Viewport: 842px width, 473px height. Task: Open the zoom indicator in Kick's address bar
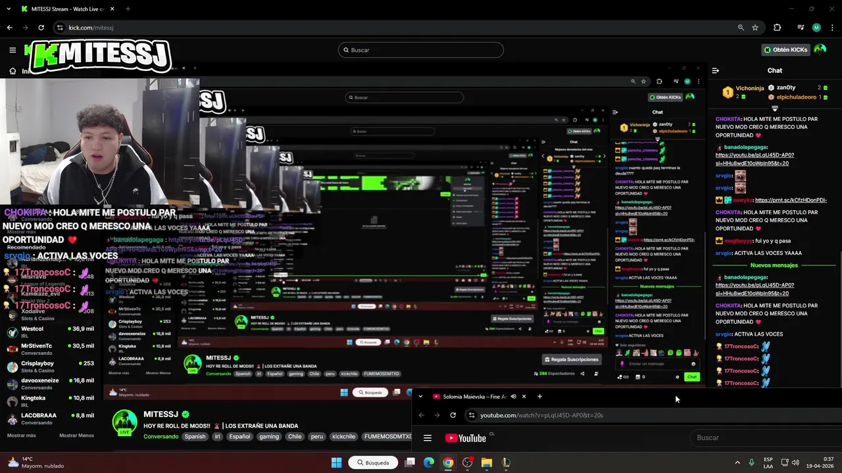pos(741,28)
